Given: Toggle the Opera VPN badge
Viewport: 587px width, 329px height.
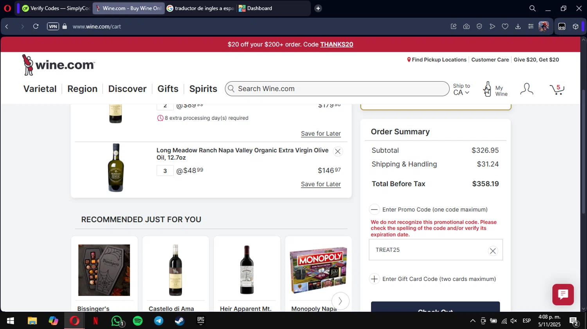Looking at the screenshot, I should coord(53,27).
